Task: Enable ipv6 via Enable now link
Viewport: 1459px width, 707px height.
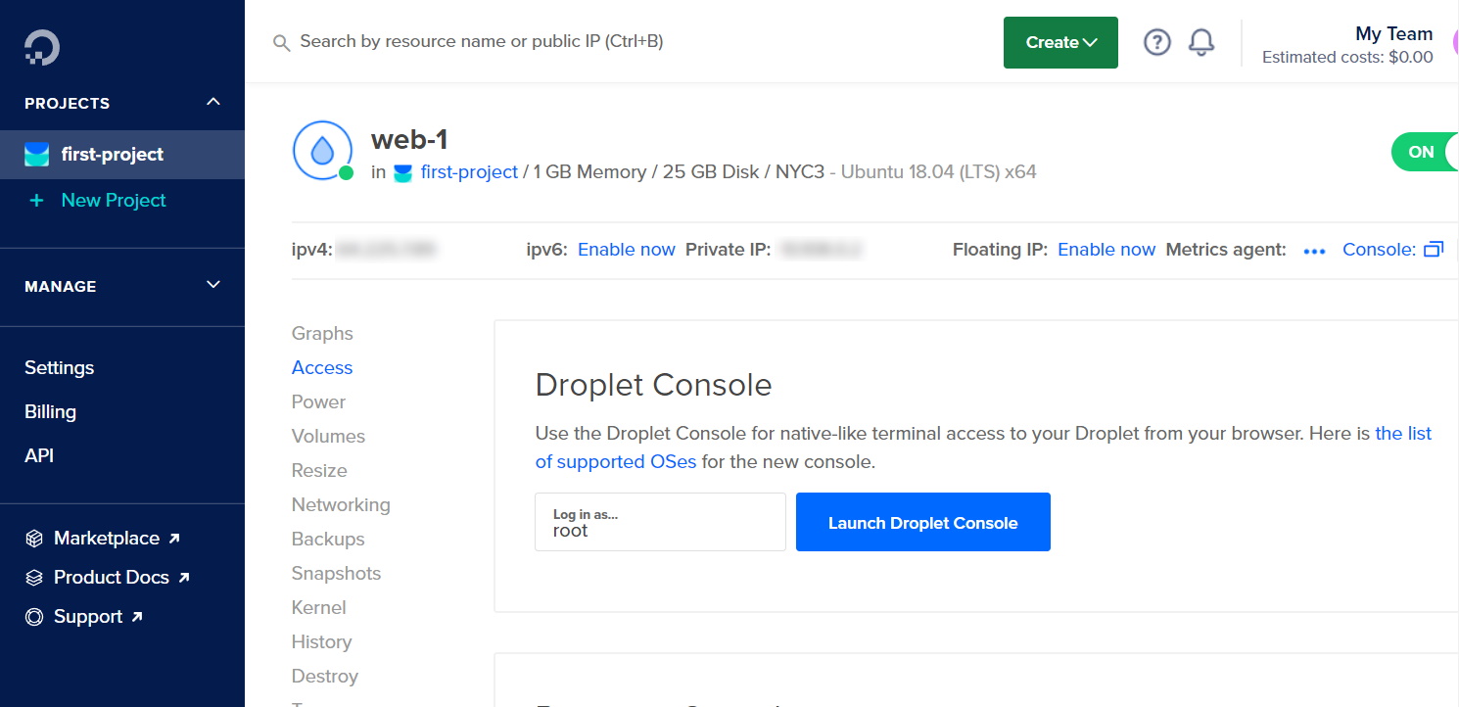Action: point(627,250)
